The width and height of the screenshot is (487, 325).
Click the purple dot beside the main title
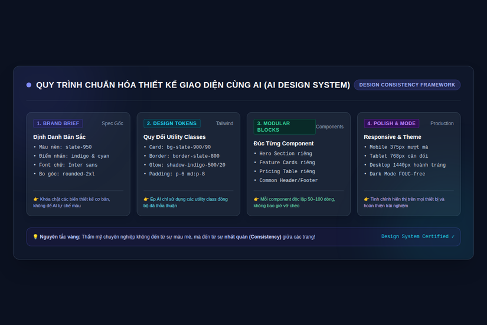[29, 85]
